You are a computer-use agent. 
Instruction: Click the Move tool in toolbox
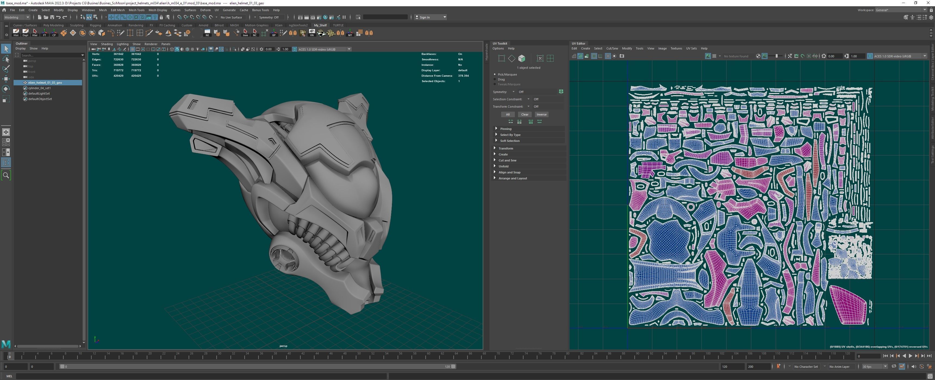[6, 79]
